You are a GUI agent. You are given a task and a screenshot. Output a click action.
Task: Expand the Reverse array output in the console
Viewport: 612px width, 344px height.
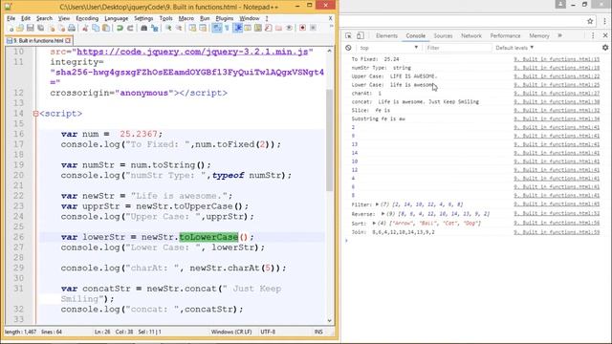tap(382, 214)
